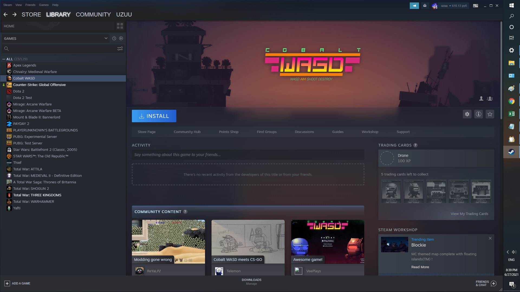Open Steam inbox envelope icon
This screenshot has width=520, height=292.
click(x=425, y=6)
